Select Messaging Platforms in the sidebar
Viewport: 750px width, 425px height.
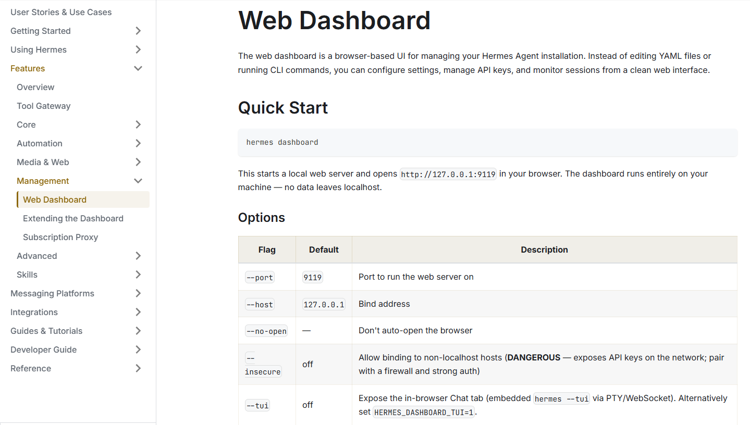[x=52, y=293]
